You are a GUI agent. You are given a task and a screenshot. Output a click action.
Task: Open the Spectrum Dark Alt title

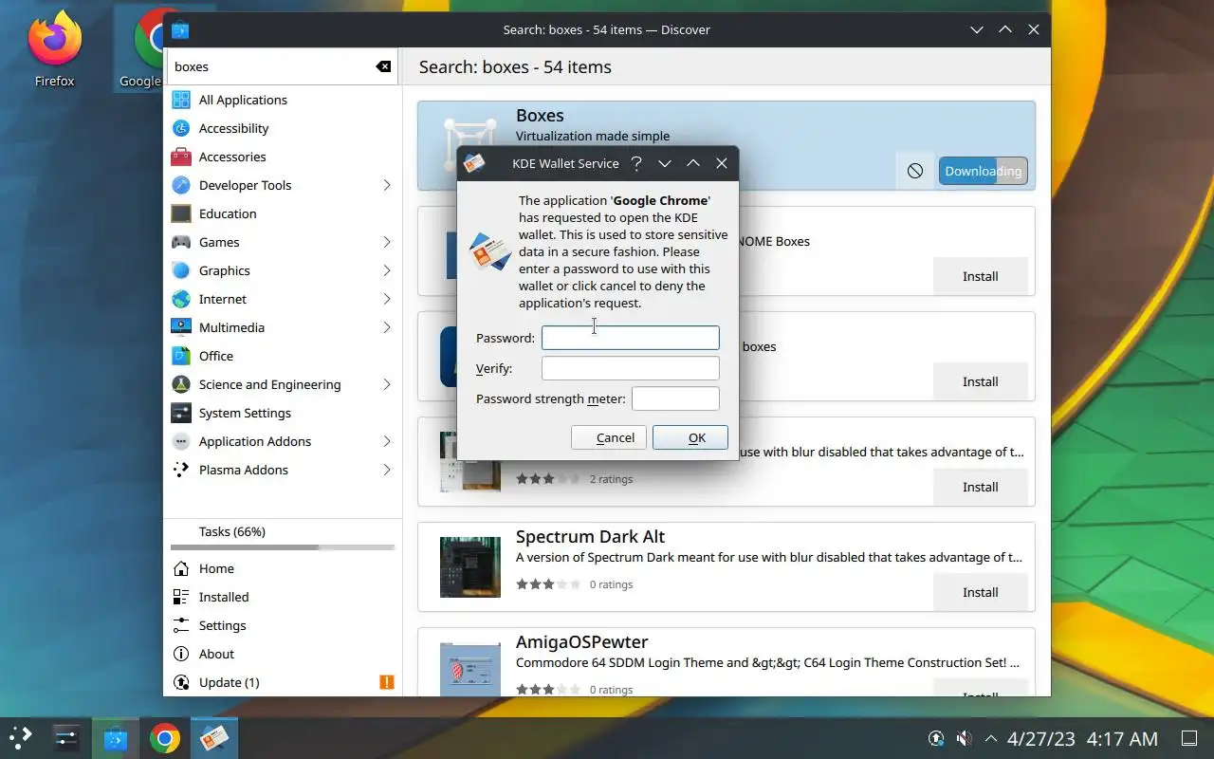tap(590, 536)
